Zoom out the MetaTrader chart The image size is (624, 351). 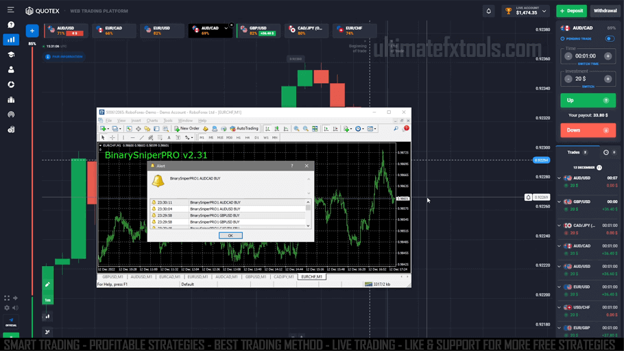tap(306, 129)
